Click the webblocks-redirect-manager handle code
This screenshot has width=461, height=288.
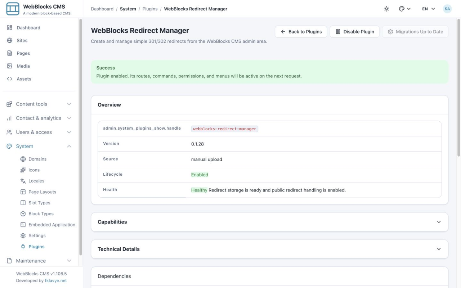point(225,129)
